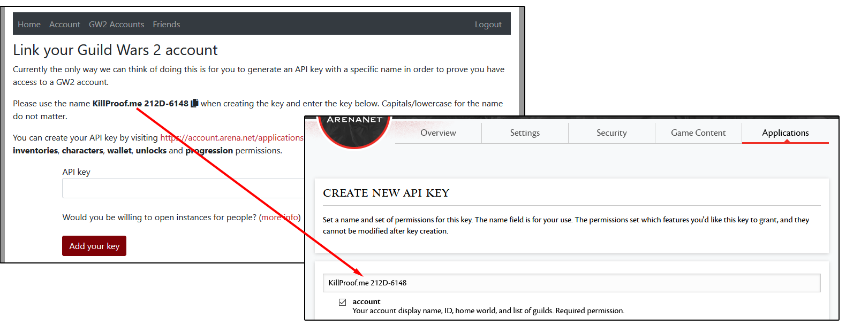Open the more info link
Viewport: 846px width, 326px height.
point(280,218)
